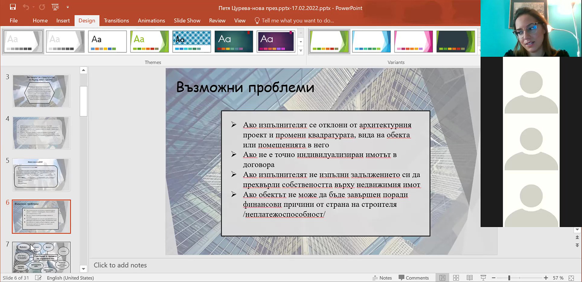Screen dimensions: 582x282
Task: Toggle Normal view button
Action: (x=442, y=278)
